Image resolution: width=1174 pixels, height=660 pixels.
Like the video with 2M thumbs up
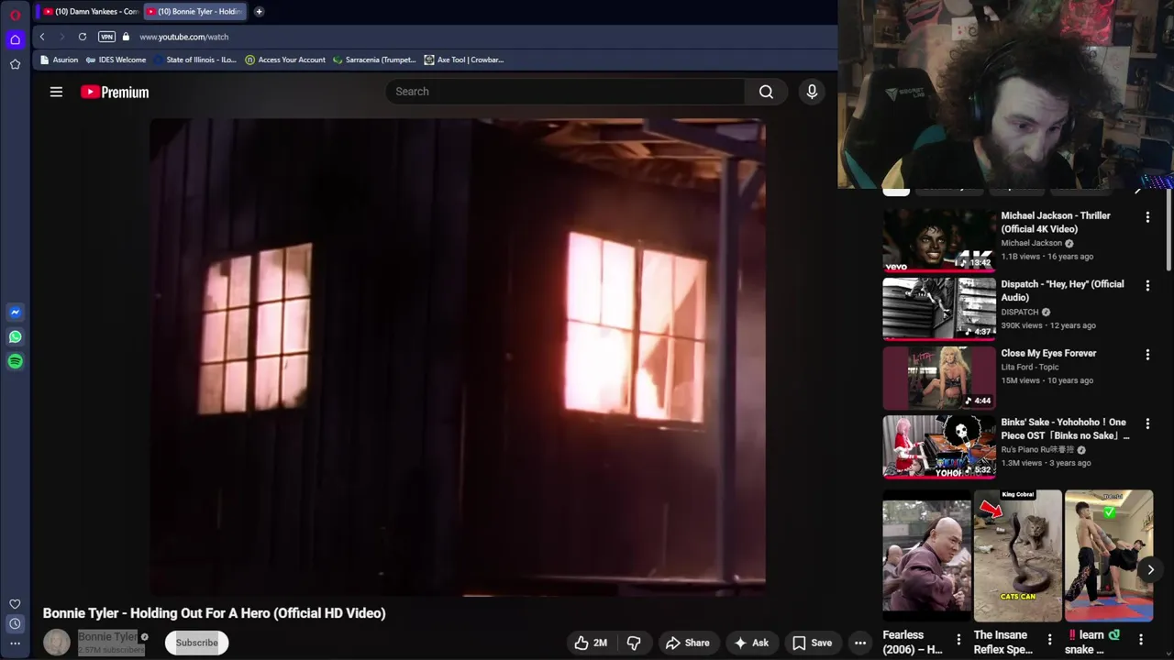point(591,643)
